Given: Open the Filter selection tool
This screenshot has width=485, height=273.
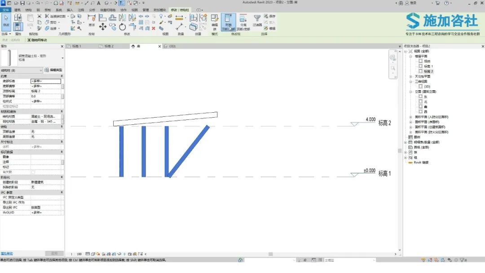Looking at the screenshot, I should tap(257, 21).
